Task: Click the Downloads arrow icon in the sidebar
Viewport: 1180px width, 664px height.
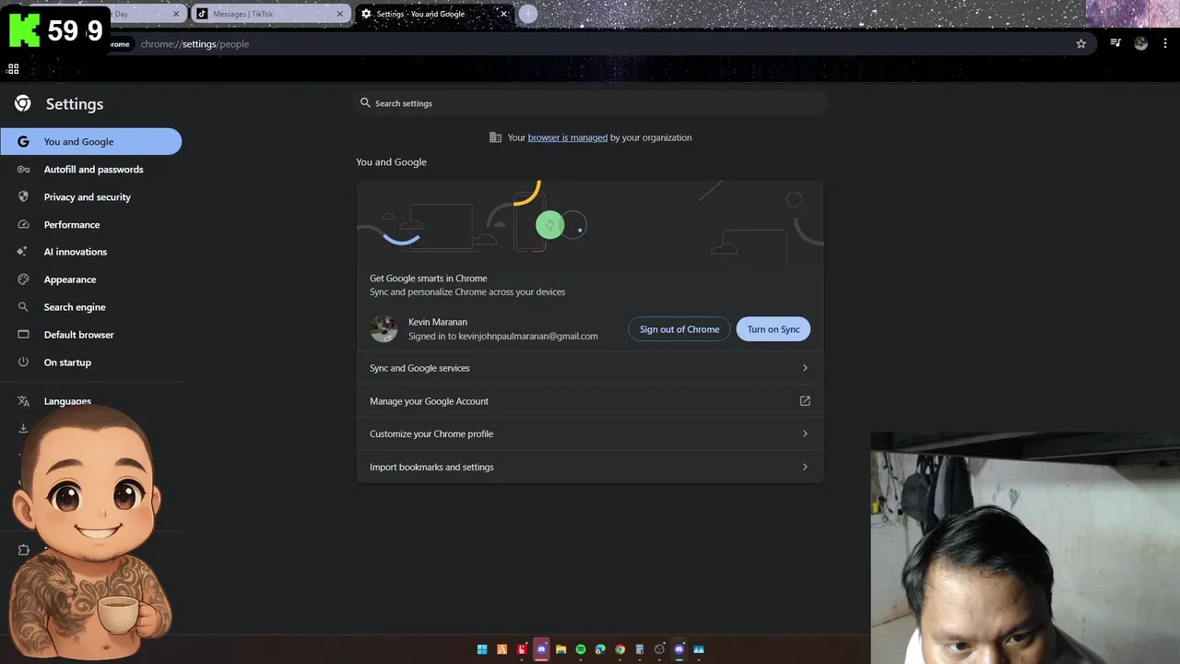Action: point(23,428)
